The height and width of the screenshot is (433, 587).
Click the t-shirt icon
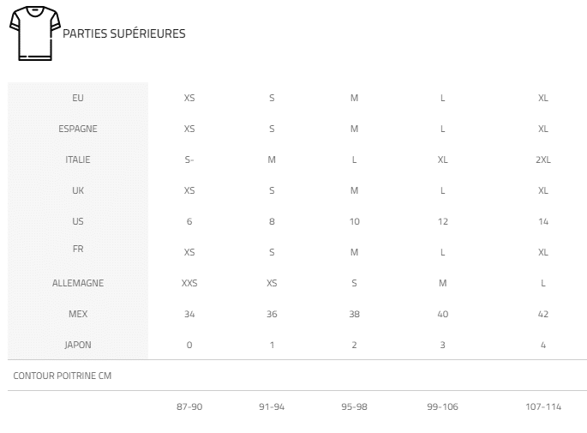coord(35,33)
